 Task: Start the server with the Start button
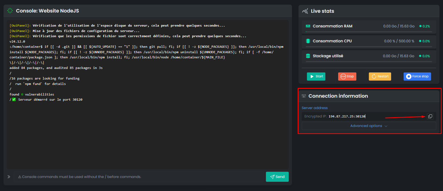pyautogui.click(x=316, y=77)
